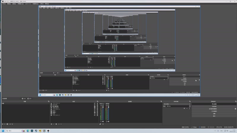Remove the transition with the minus icon
Screen dimensions: 237x133
click(x=187, y=108)
